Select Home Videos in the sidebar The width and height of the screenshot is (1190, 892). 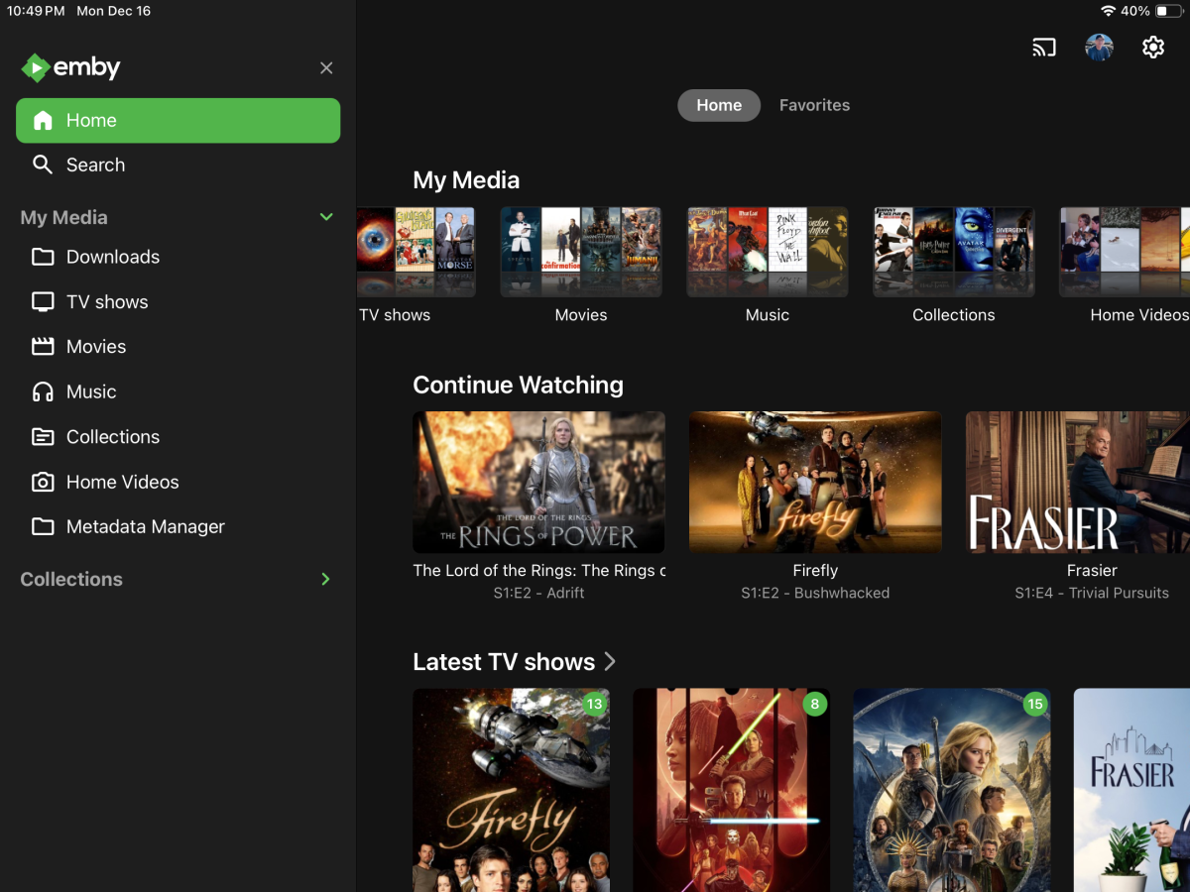[x=178, y=482]
